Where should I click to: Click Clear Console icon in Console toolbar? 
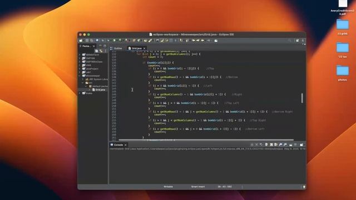(266, 144)
